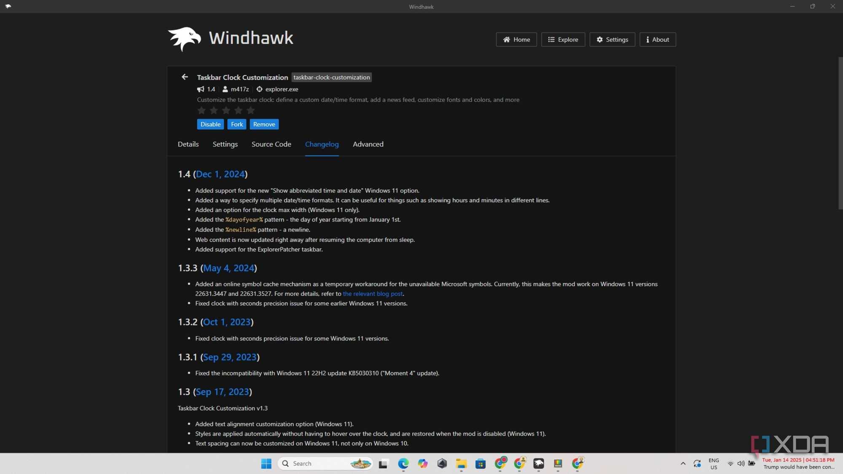Disable the Taskbar Clock Customization mod

click(210, 124)
